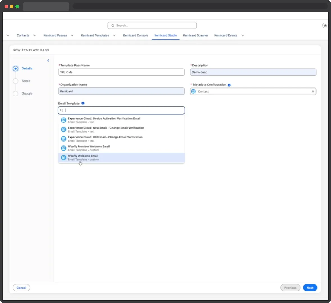The height and width of the screenshot is (303, 331).
Task: Click the Next button
Action: pyautogui.click(x=310, y=288)
